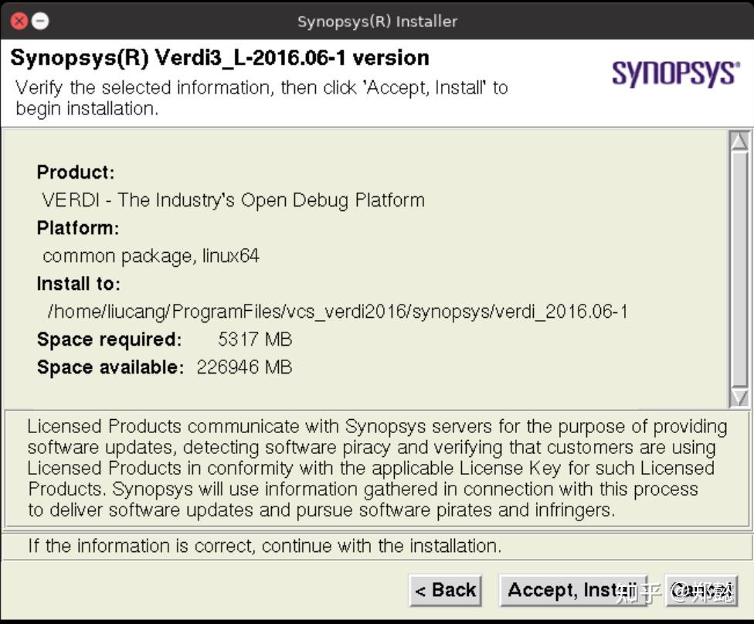Click the Synopsys logo
Viewport: 754px width, 624px height.
pyautogui.click(x=674, y=74)
